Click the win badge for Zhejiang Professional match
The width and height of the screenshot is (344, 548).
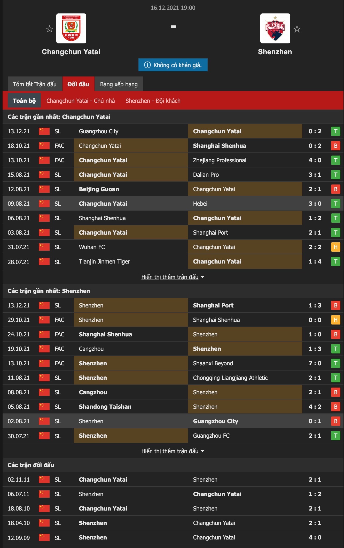336,160
